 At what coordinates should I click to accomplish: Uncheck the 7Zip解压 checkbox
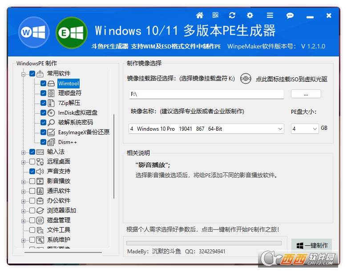pyautogui.click(x=44, y=103)
